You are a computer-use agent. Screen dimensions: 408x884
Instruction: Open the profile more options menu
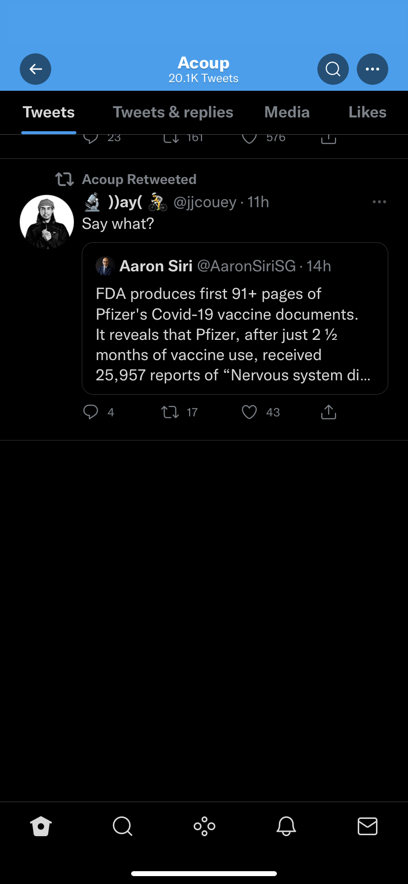tap(373, 69)
